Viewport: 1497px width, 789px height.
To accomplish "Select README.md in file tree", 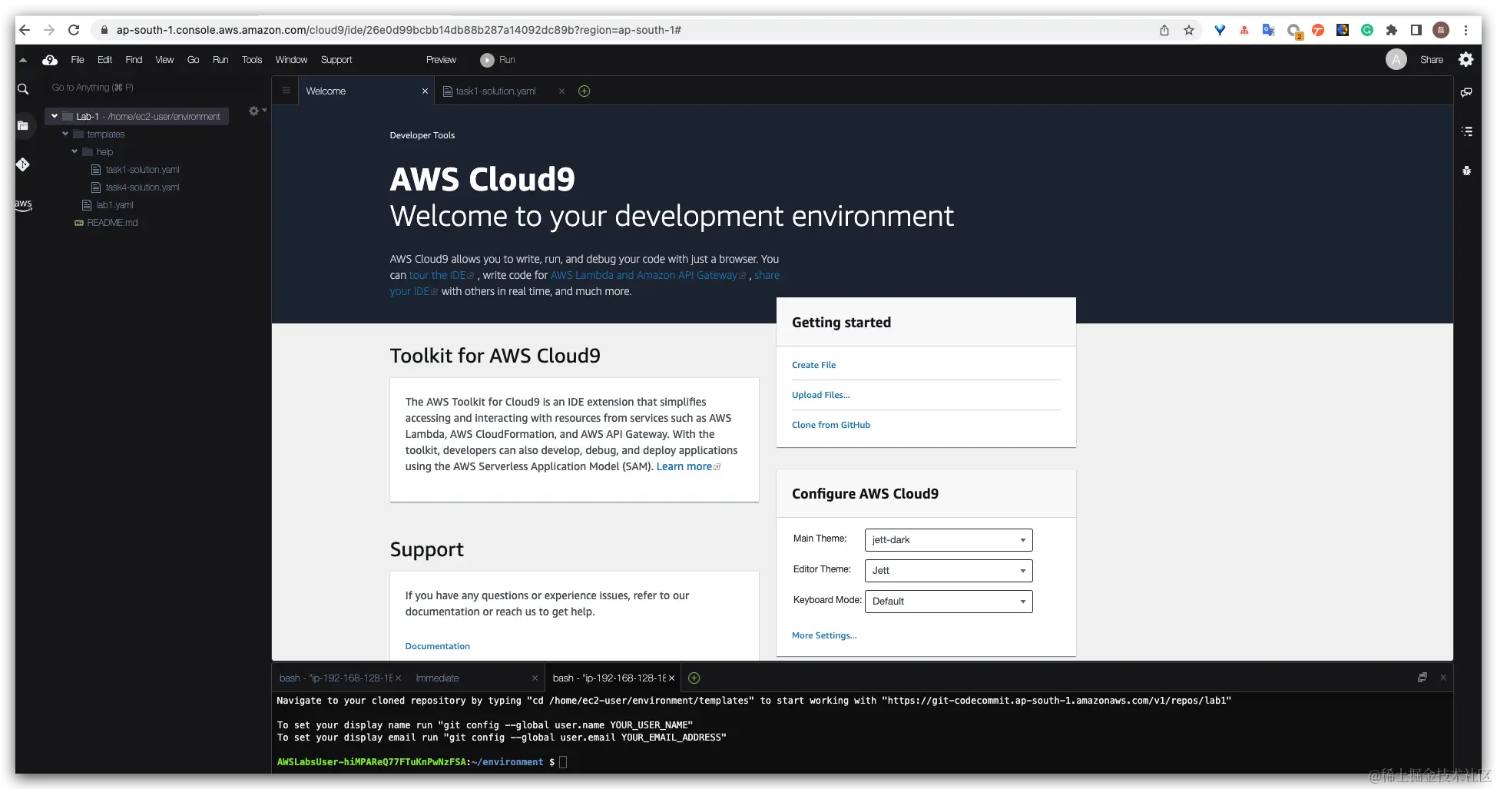I will point(112,223).
